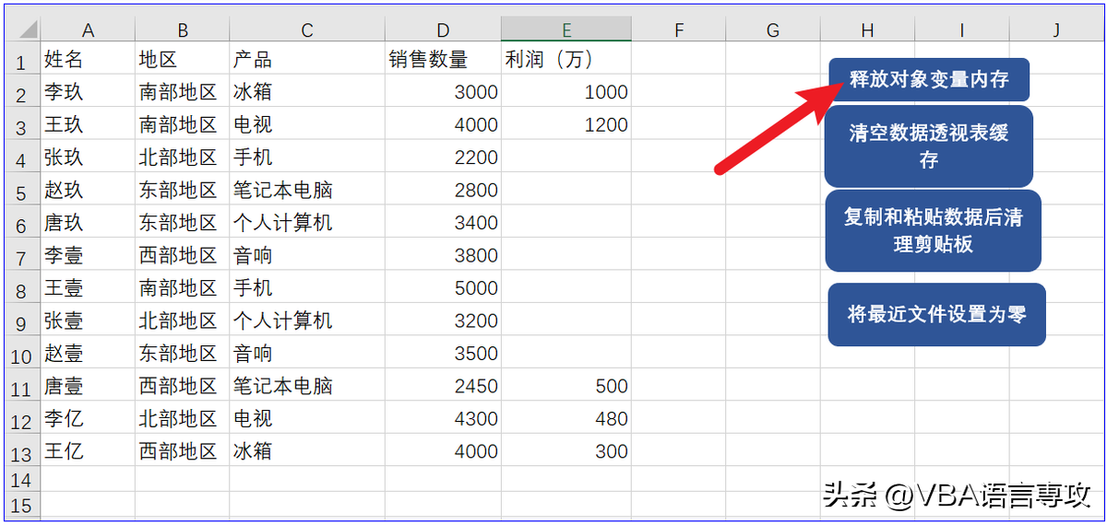Select row 5 header

point(23,190)
